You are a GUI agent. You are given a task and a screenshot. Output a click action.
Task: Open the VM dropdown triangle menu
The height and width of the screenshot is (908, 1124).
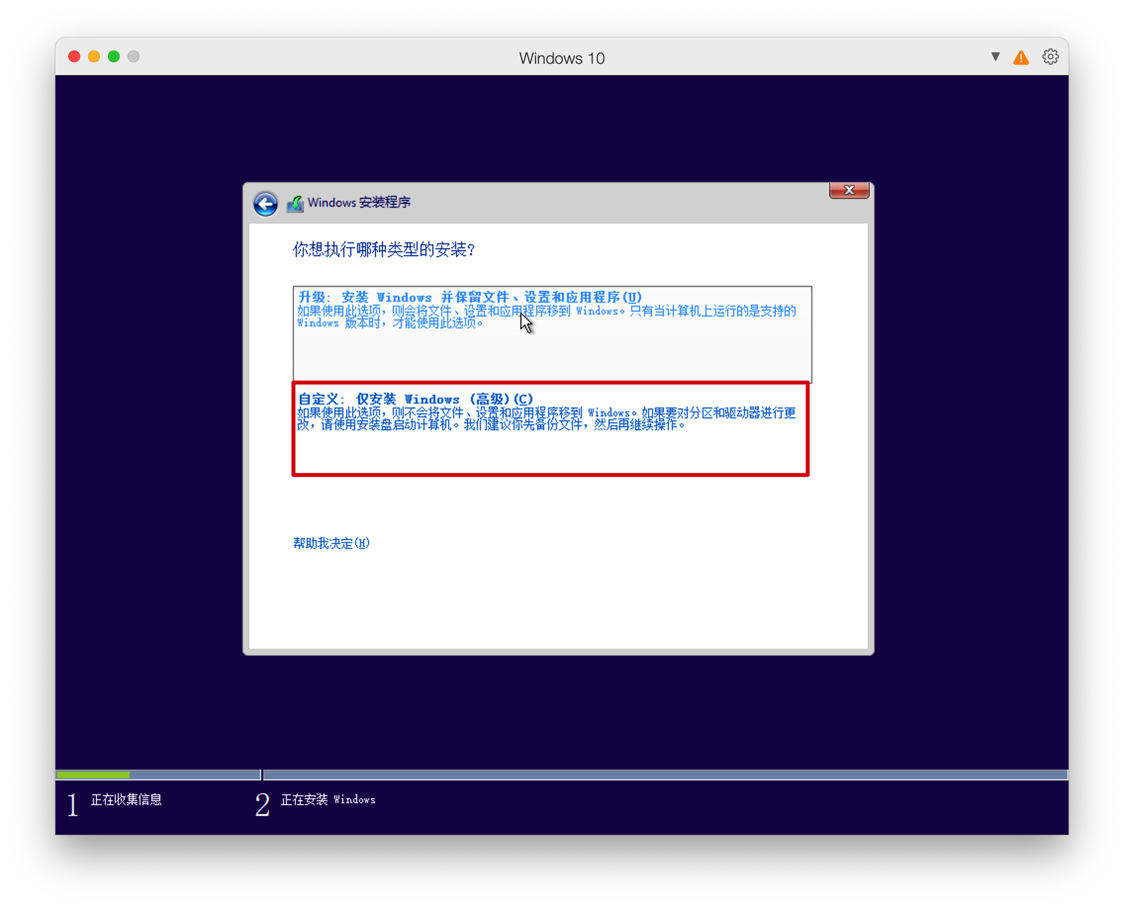click(995, 56)
